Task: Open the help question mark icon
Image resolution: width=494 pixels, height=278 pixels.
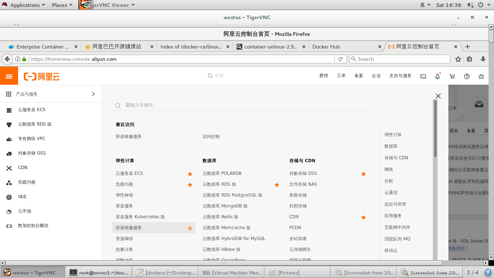Action: pyautogui.click(x=467, y=76)
